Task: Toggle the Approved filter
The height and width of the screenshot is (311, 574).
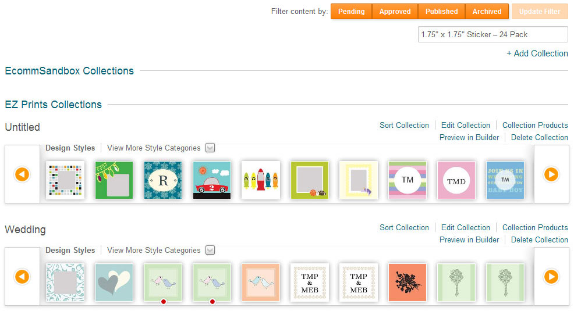Action: click(x=395, y=11)
